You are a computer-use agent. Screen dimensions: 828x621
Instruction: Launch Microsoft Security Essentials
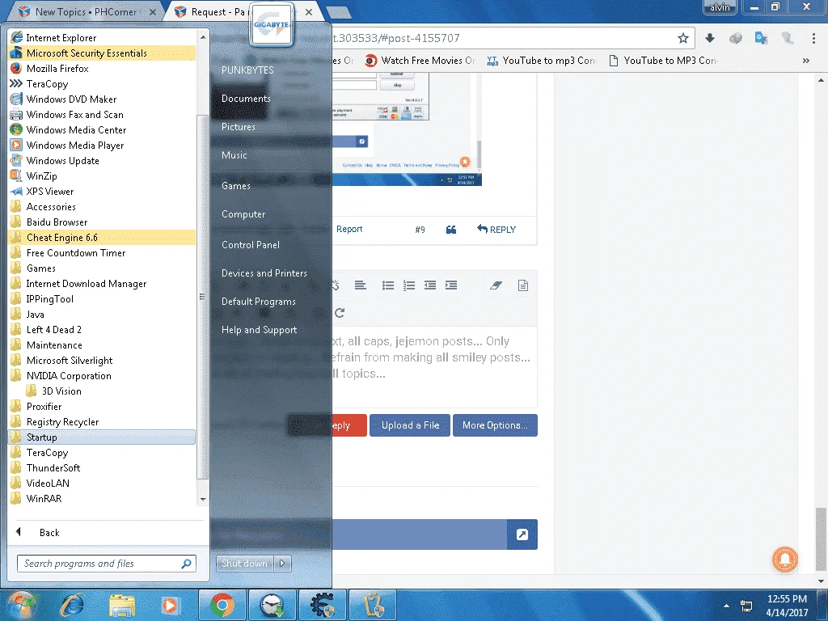(x=102, y=53)
